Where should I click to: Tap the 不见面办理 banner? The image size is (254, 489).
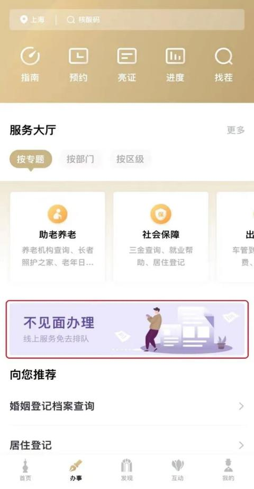tap(127, 330)
